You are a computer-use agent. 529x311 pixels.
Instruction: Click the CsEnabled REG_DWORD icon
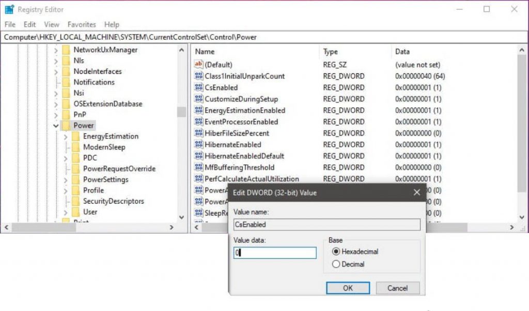pos(199,87)
